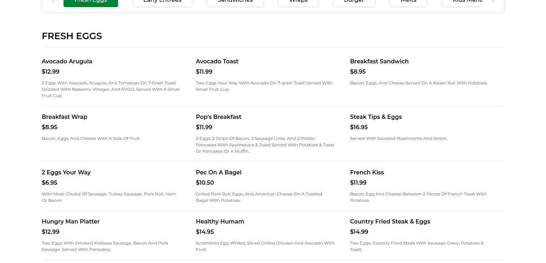The image size is (546, 263).
Task: Open the Pec On A Bagel item
Action: [218, 173]
